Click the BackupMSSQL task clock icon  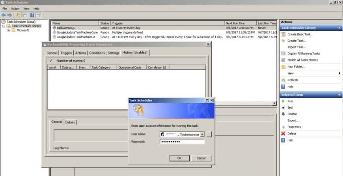pyautogui.click(x=54, y=28)
